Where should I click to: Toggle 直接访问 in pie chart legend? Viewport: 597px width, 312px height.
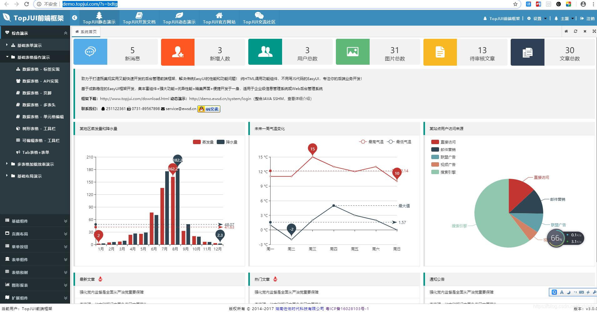pyautogui.click(x=443, y=142)
